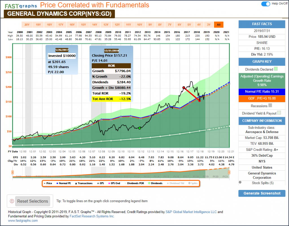Click the Dividends Declared green color swatch
This screenshot has height=226, width=289.
(276, 69)
